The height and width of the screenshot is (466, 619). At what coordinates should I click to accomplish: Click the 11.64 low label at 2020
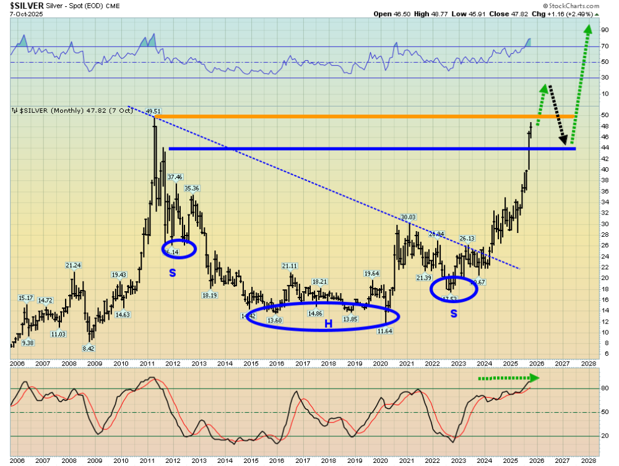click(386, 332)
